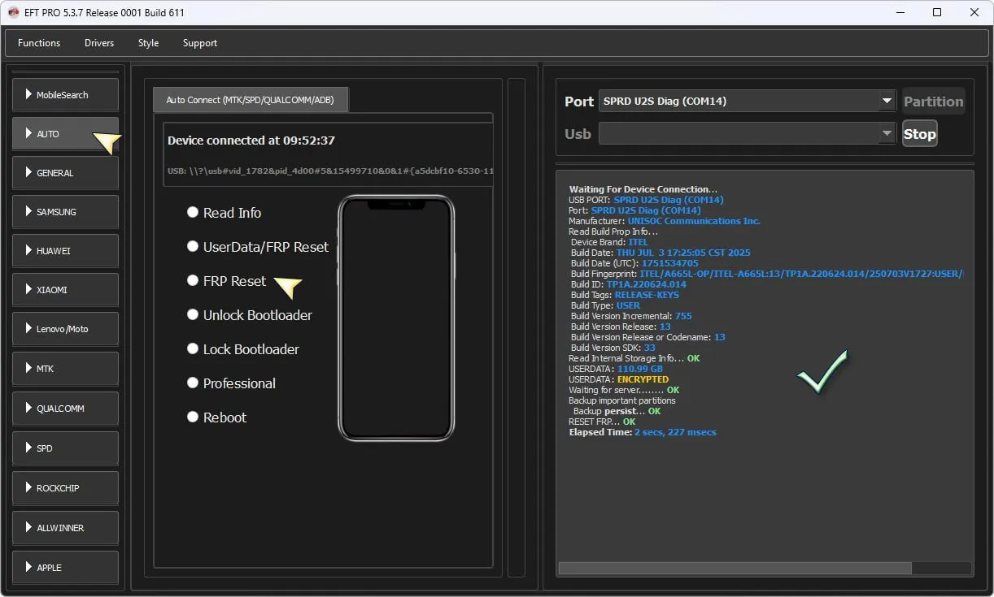The height and width of the screenshot is (597, 994).
Task: Select Unlock Bootloader radio button
Action: (x=193, y=314)
